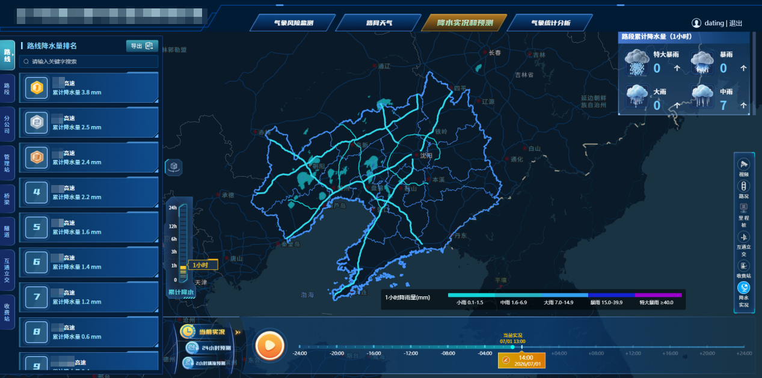The height and width of the screenshot is (378, 762).
Task: Select the 路线 side tab
Action: point(7,55)
